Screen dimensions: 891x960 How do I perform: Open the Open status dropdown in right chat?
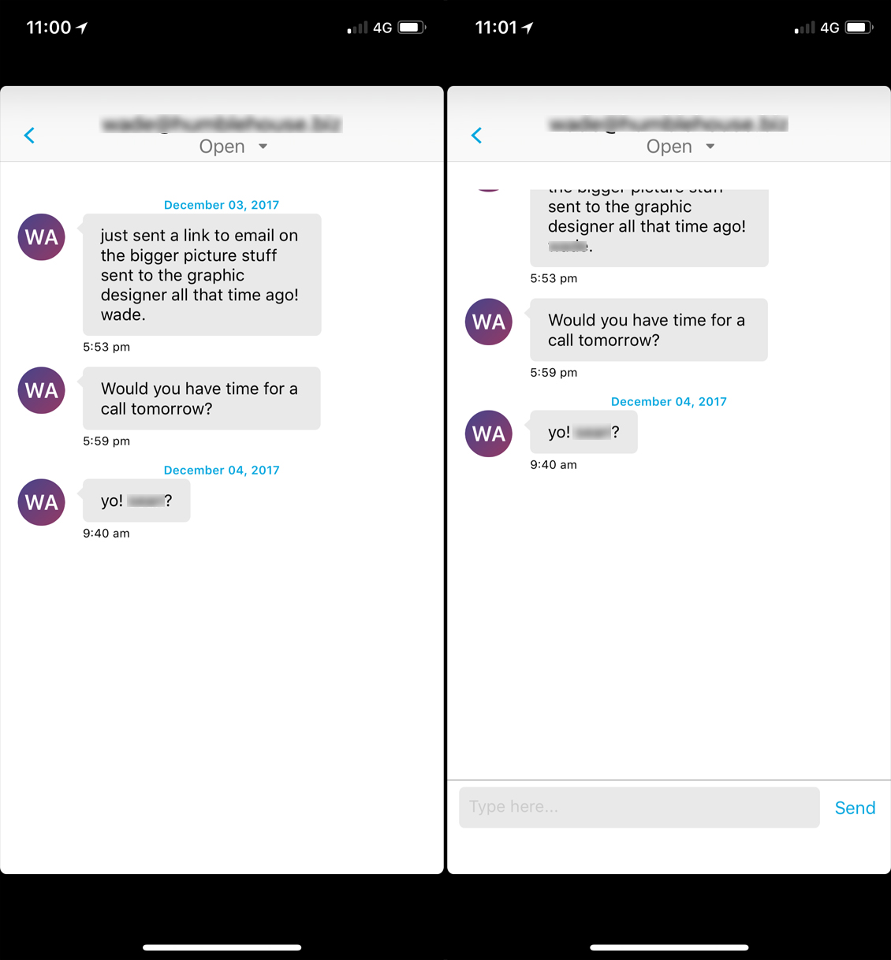[x=680, y=147]
